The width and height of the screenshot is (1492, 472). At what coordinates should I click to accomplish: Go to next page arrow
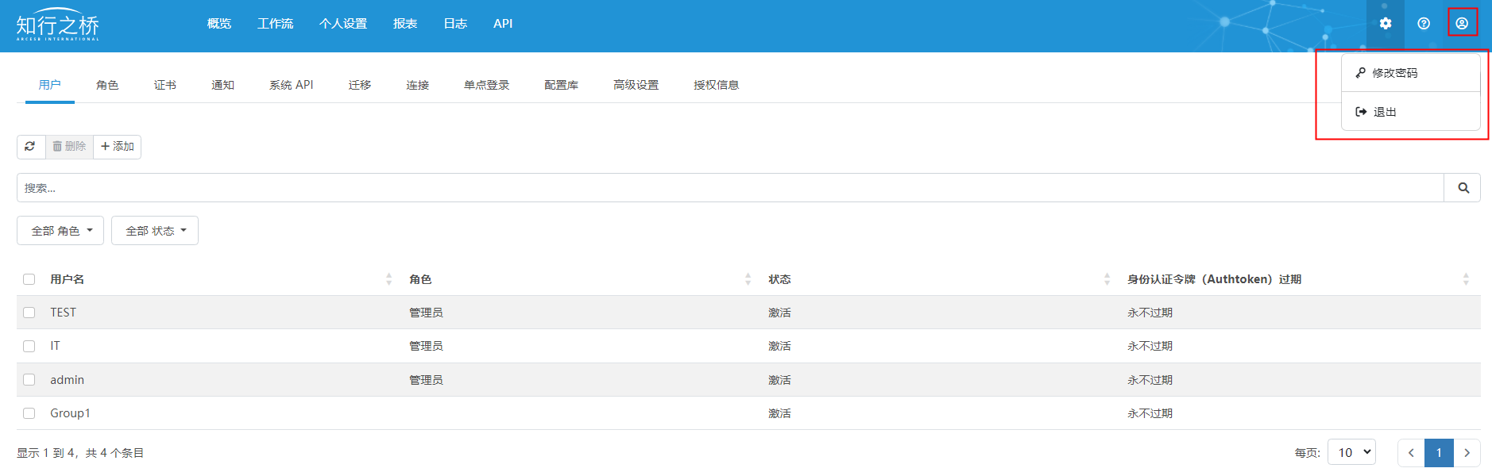click(1467, 452)
